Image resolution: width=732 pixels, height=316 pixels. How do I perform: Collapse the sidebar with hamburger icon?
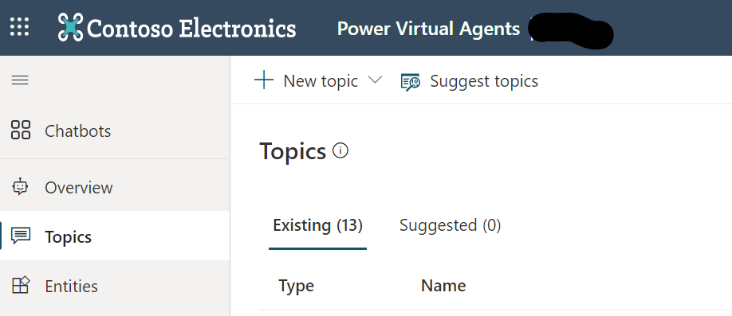coord(20,80)
